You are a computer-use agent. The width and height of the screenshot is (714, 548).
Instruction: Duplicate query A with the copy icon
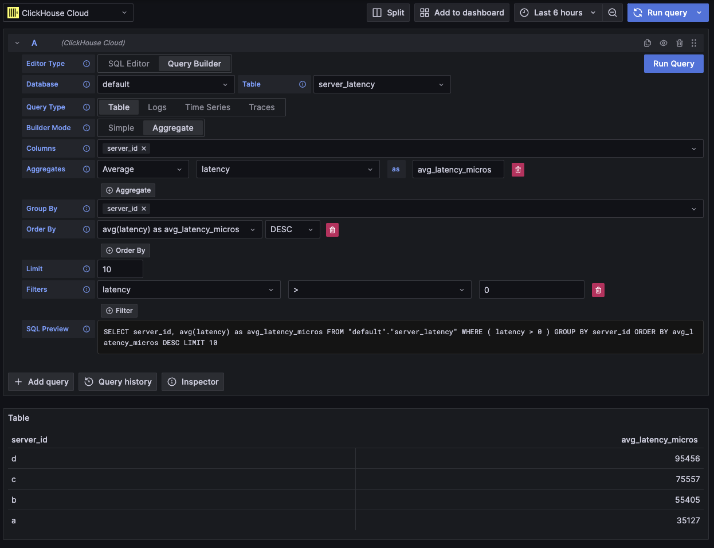pyautogui.click(x=648, y=43)
